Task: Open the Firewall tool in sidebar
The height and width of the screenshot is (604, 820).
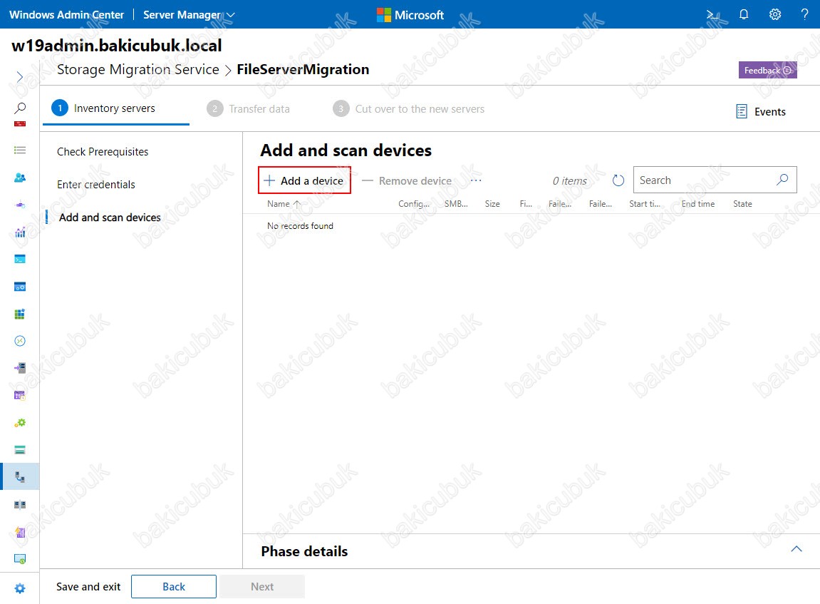Action: coord(20,124)
